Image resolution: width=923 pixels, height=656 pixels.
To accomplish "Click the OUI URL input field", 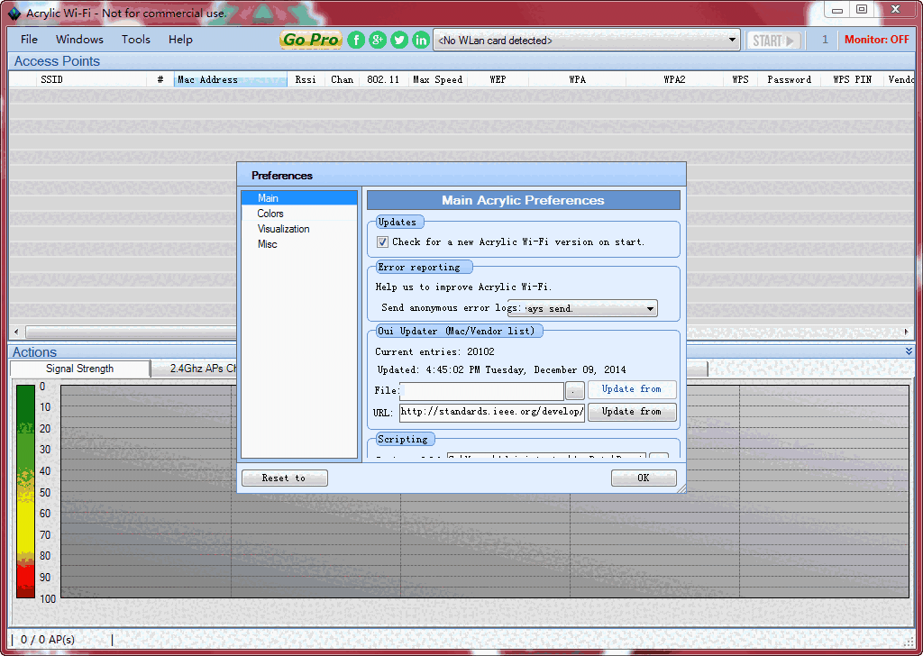I will (491, 412).
